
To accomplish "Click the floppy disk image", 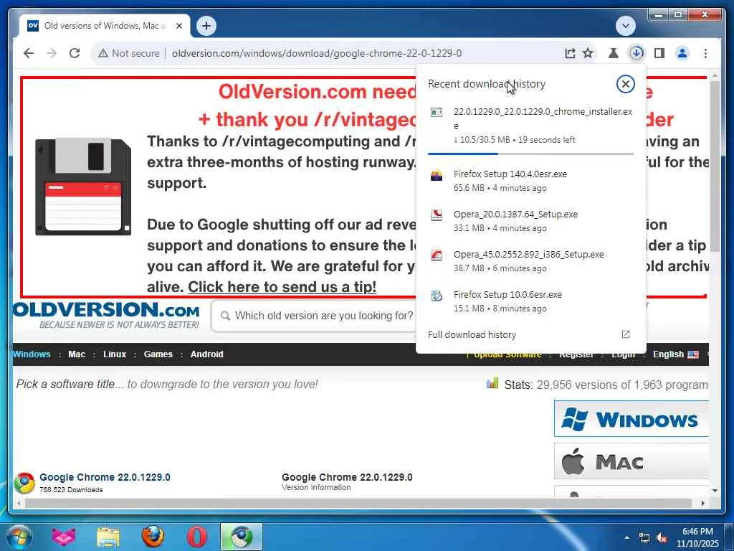I will (x=83, y=187).
